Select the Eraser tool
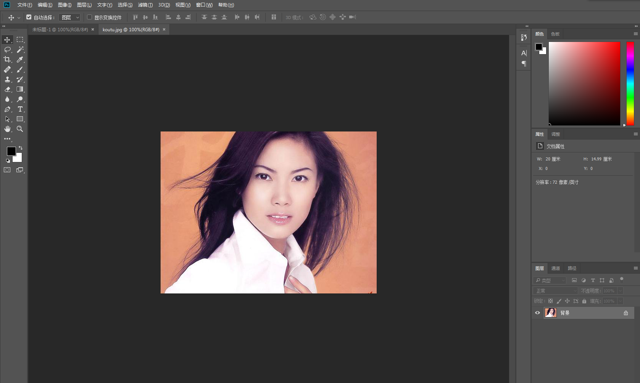Image resolution: width=640 pixels, height=383 pixels. pos(7,89)
